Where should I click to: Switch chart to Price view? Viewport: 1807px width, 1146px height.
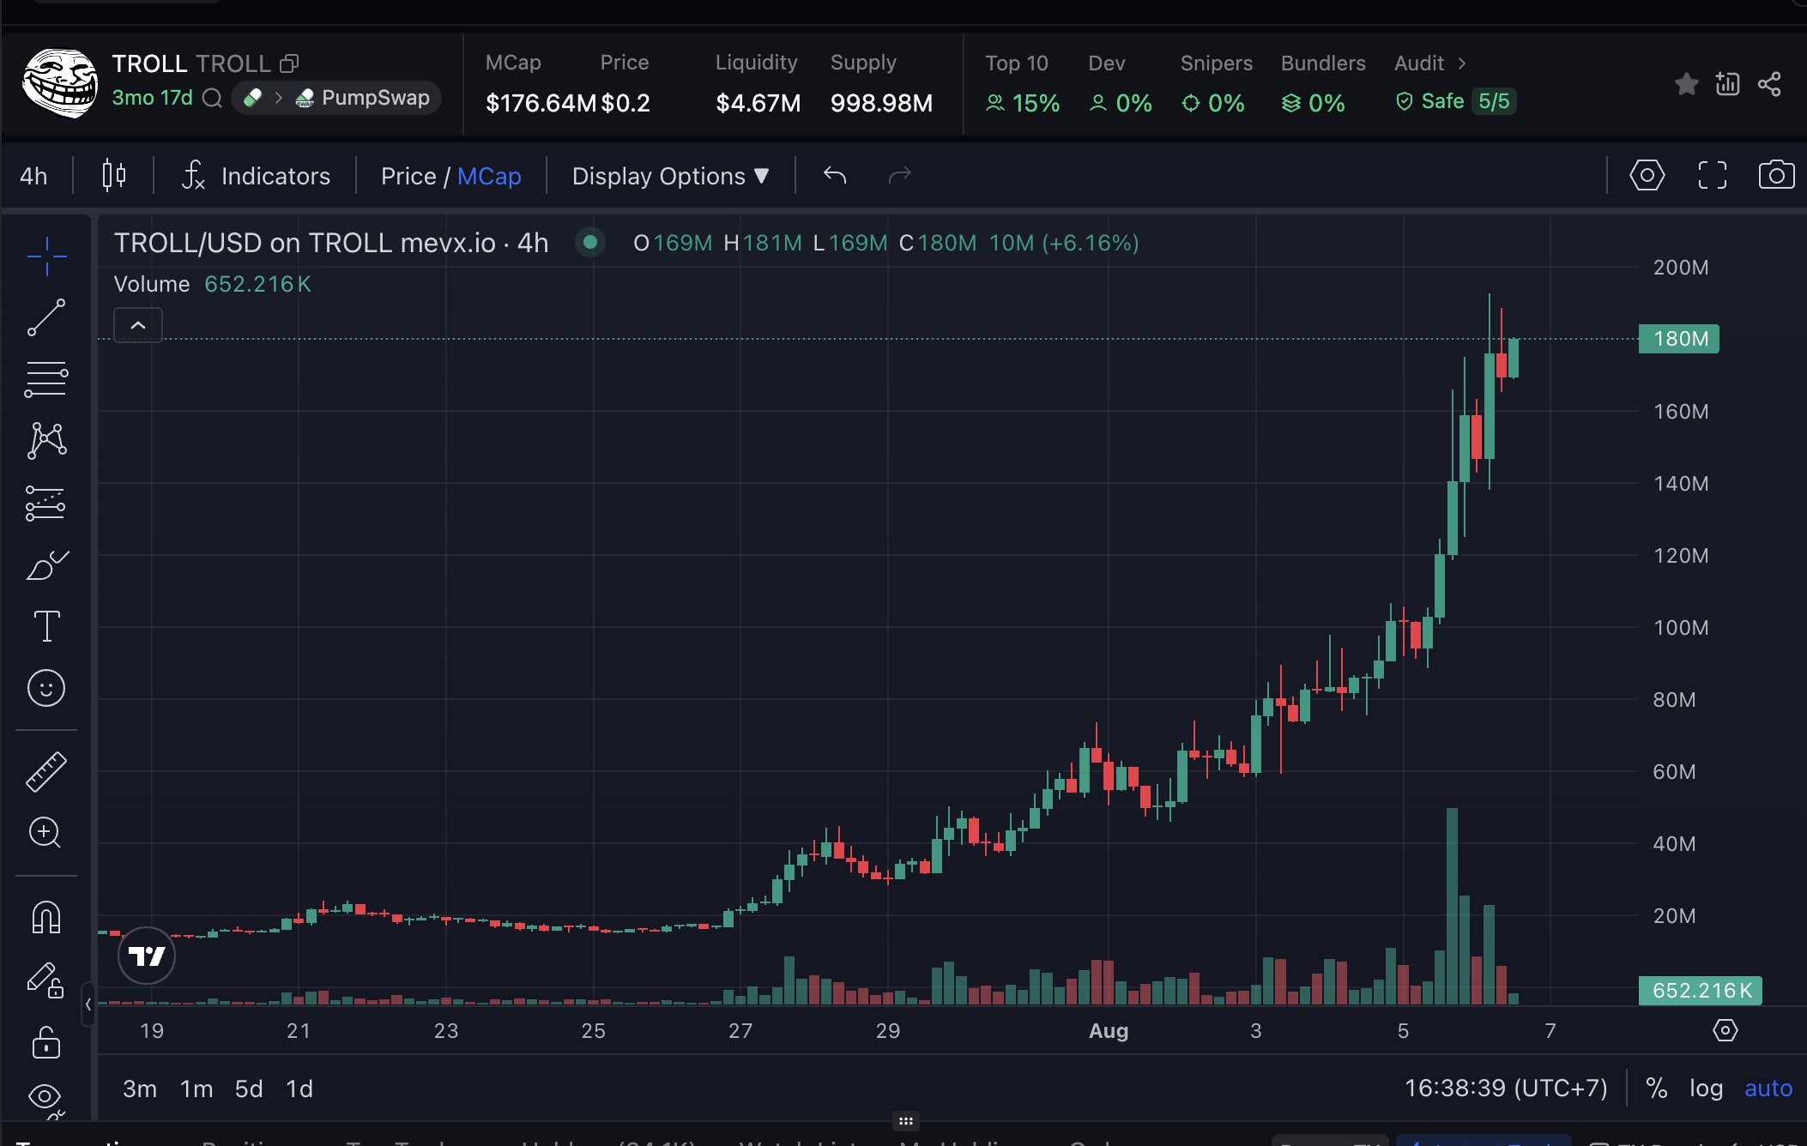[x=408, y=176]
